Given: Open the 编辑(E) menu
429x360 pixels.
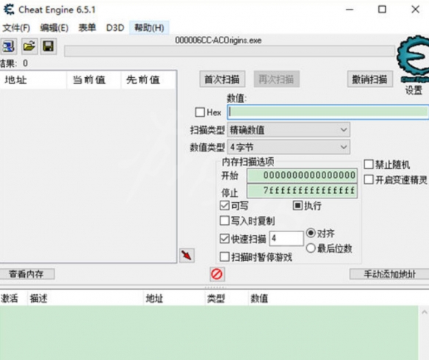Looking at the screenshot, I should click(54, 28).
